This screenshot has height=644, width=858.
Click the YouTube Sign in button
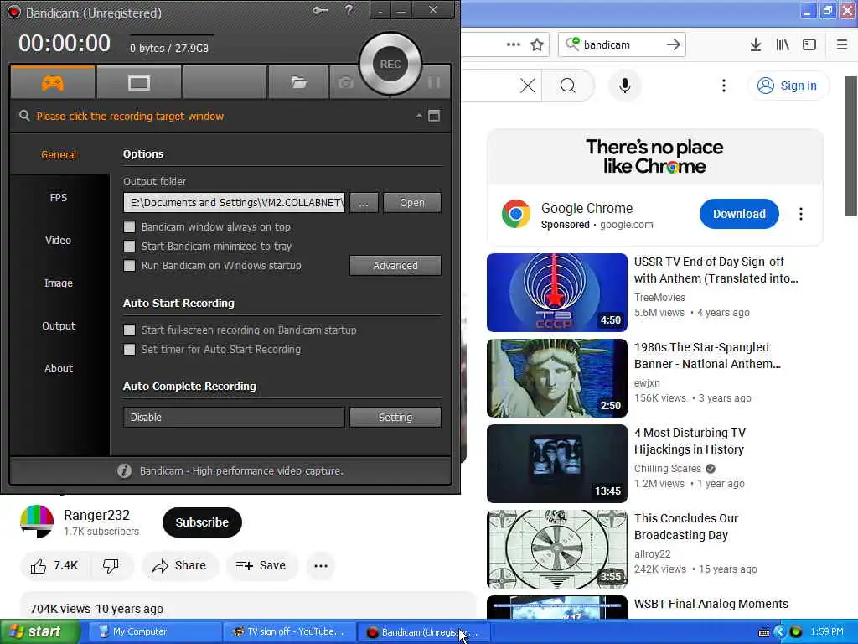tap(788, 86)
